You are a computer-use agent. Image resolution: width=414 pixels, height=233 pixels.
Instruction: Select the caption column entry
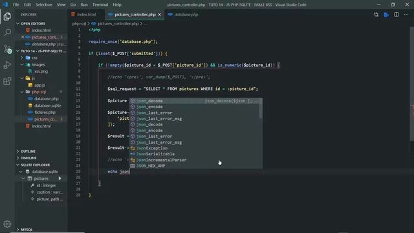(x=50, y=192)
